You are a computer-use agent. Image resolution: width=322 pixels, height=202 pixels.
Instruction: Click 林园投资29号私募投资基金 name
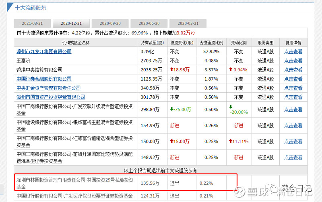click(x=75, y=183)
